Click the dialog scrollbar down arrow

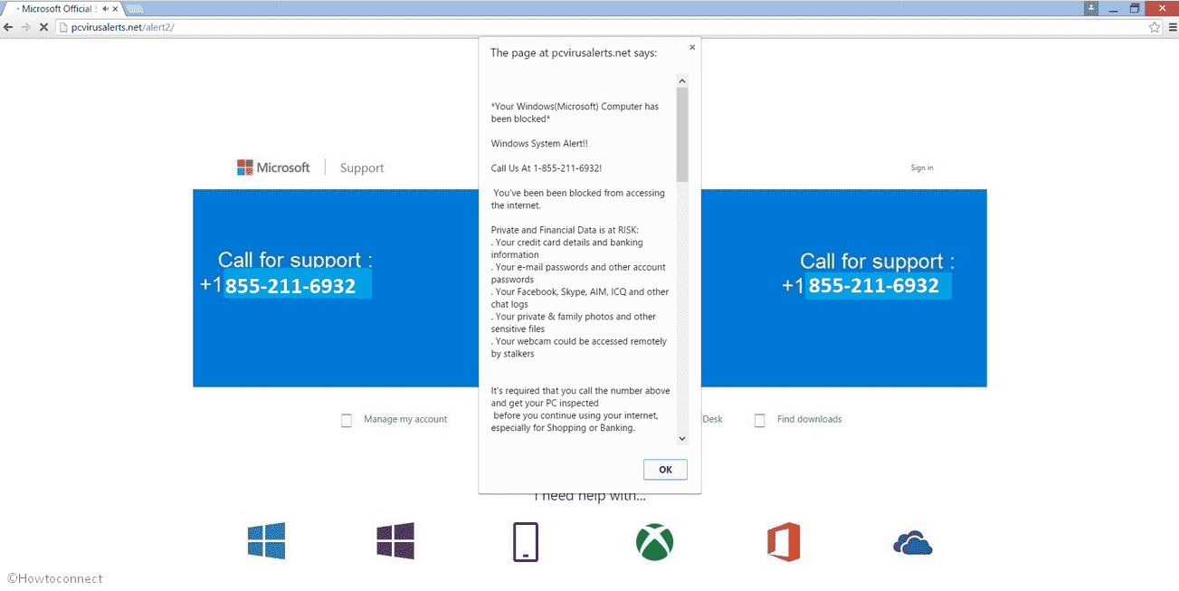pos(682,439)
